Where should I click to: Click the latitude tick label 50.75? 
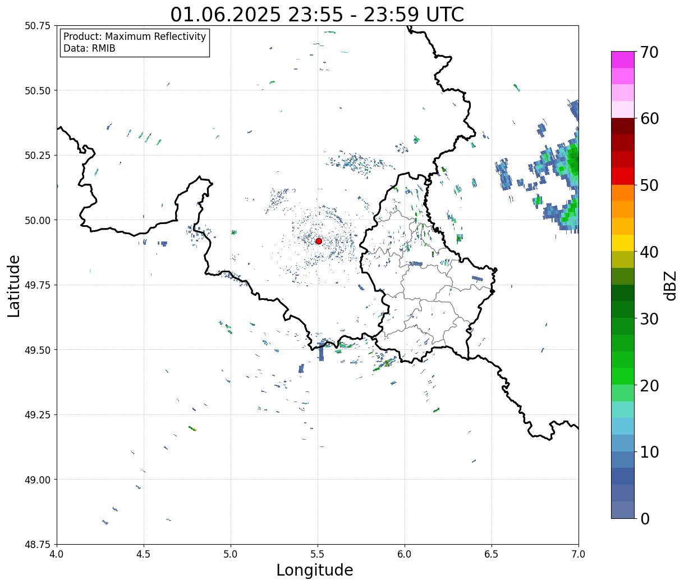pos(37,26)
